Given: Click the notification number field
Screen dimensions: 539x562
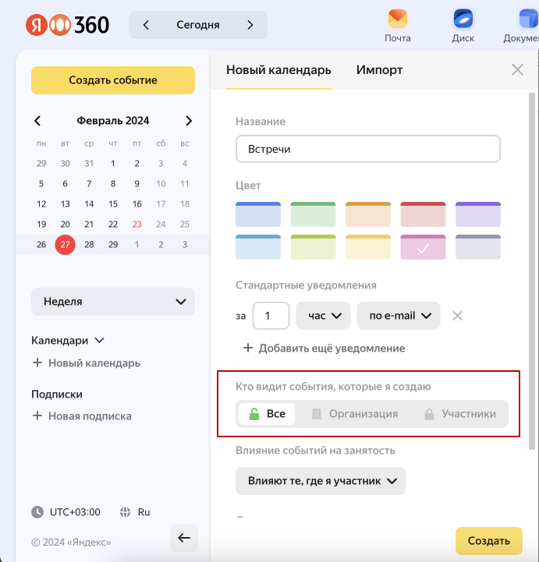Looking at the screenshot, I should (271, 316).
